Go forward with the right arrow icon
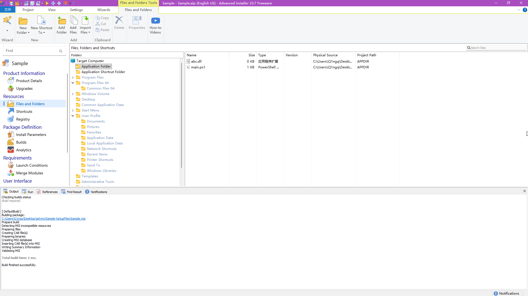The width and height of the screenshot is (528, 296). [59, 3]
